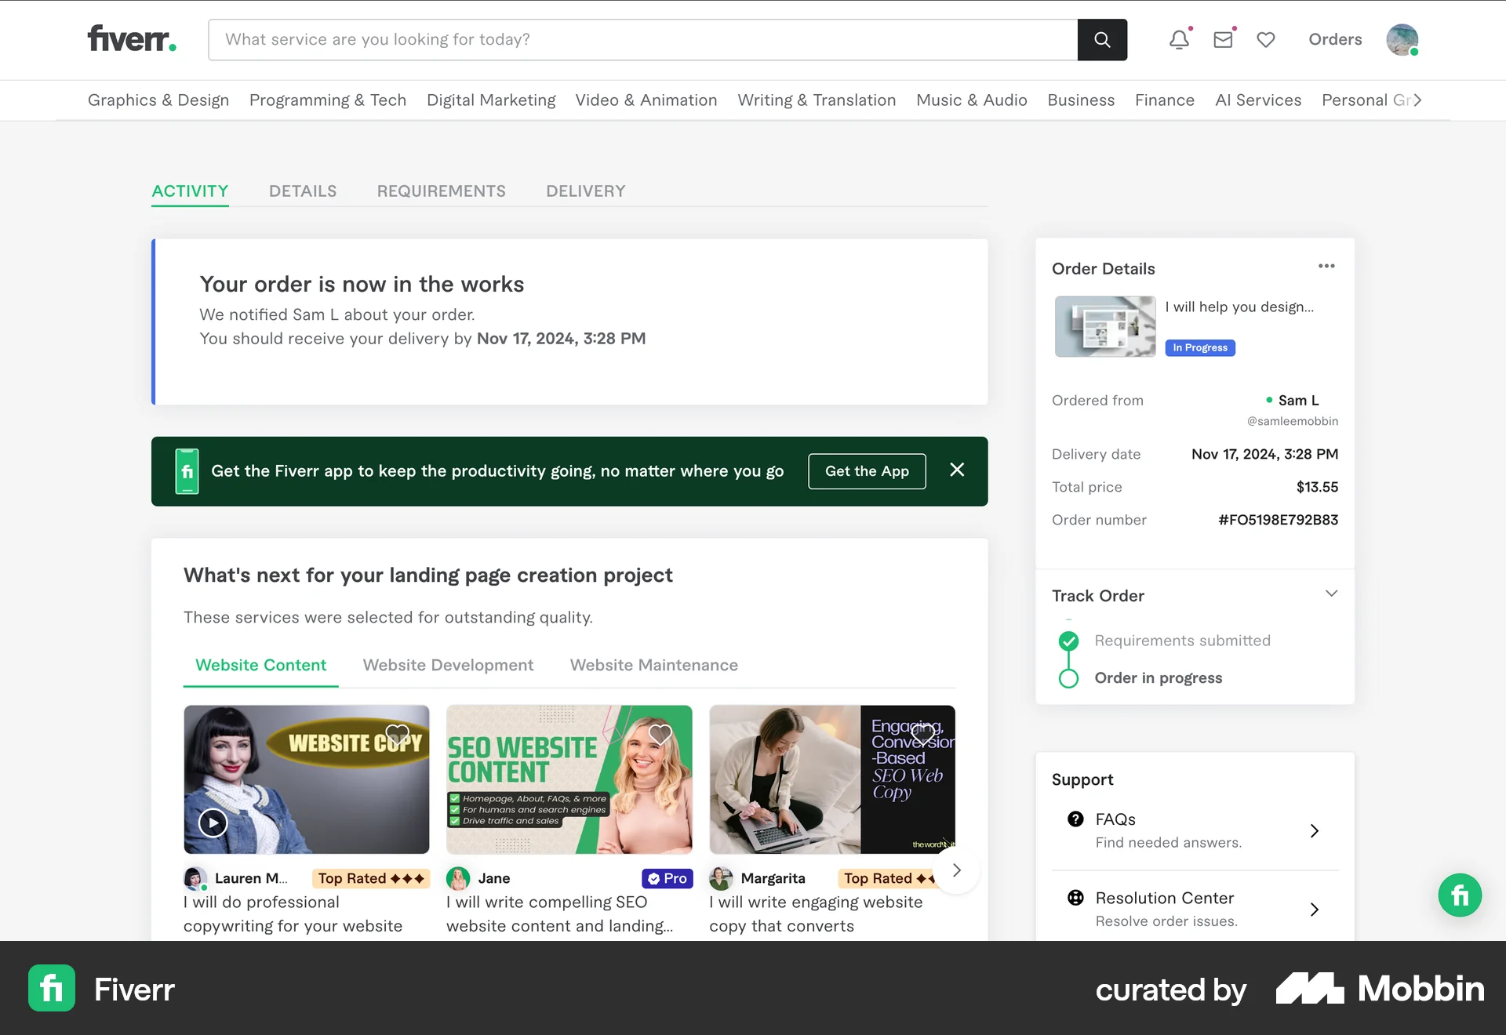Open the Digital Marketing category
The image size is (1506, 1035).
pos(490,100)
